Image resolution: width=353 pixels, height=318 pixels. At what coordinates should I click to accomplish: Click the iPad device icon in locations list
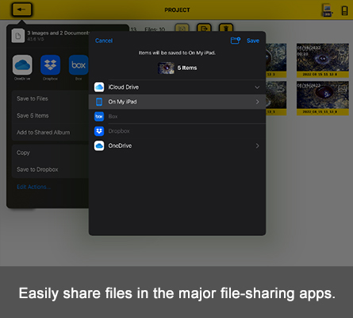pyautogui.click(x=99, y=102)
